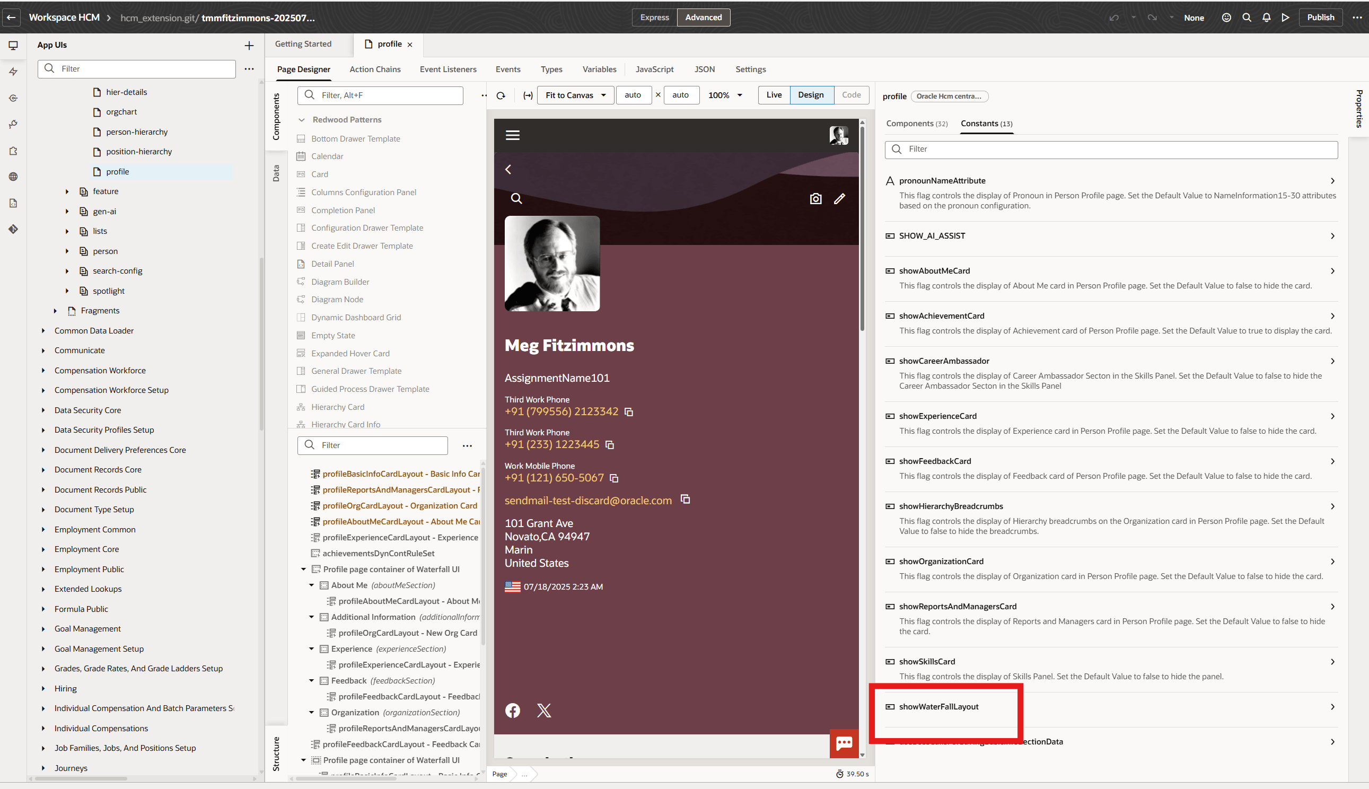The image size is (1369, 789).
Task: Open the Fit to Canvas dropdown
Action: (575, 95)
